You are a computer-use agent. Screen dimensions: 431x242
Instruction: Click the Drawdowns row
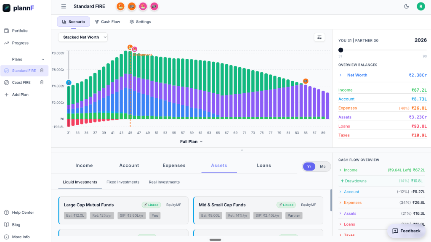(382, 181)
